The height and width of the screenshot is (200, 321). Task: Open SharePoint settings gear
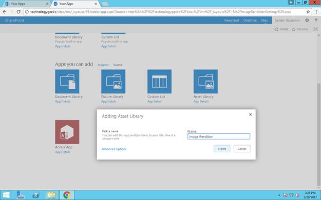(307, 20)
